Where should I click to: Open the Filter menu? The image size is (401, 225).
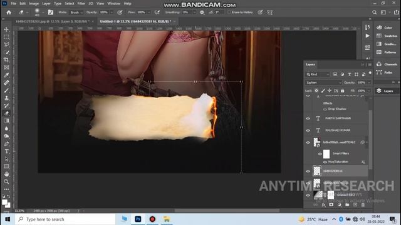[81, 4]
